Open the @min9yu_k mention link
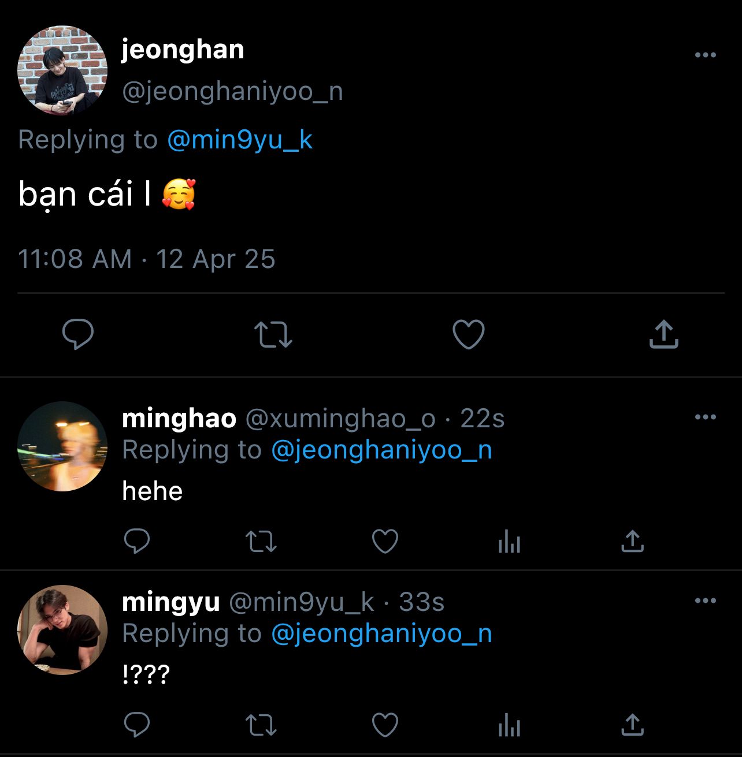 [x=240, y=140]
